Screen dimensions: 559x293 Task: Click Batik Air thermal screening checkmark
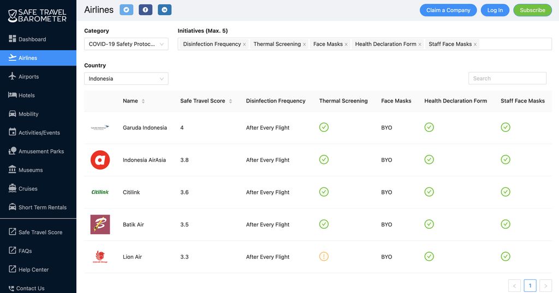pyautogui.click(x=324, y=224)
